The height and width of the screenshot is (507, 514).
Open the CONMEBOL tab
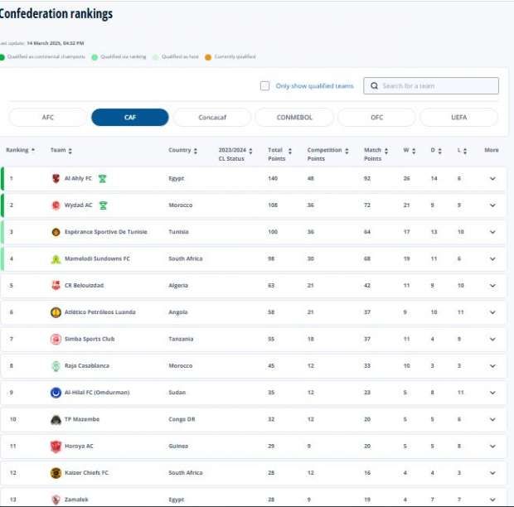294,118
